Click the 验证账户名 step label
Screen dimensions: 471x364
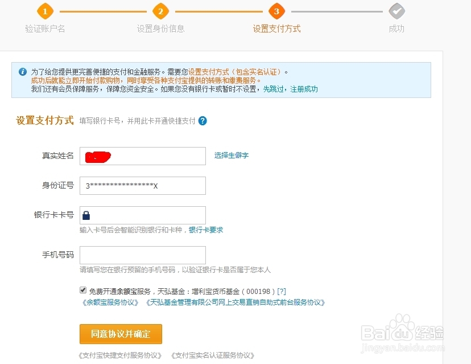(45, 28)
